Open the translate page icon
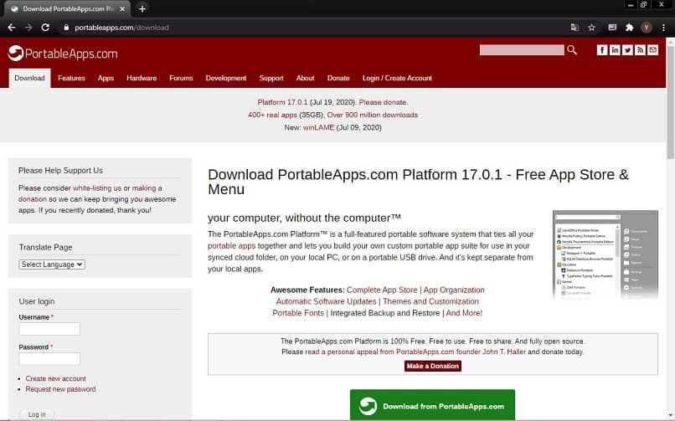This screenshot has width=675, height=421. point(575,28)
